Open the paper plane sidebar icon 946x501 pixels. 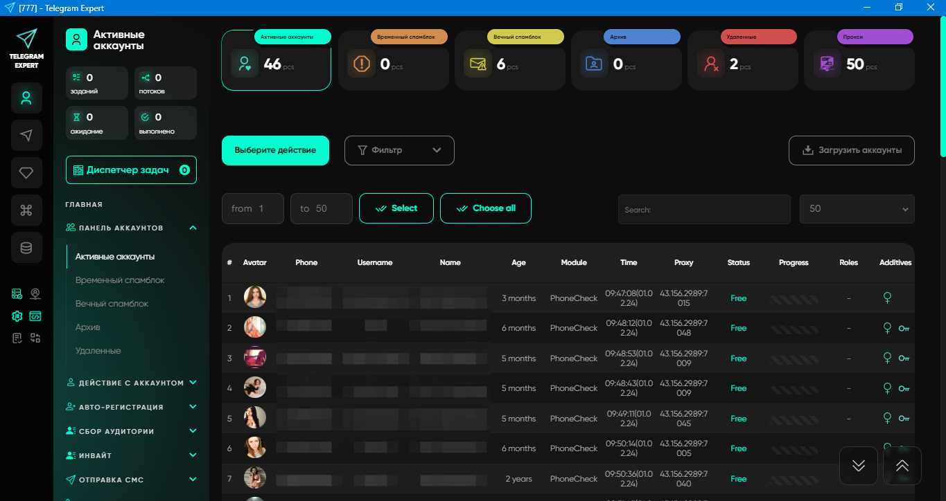[x=26, y=135]
